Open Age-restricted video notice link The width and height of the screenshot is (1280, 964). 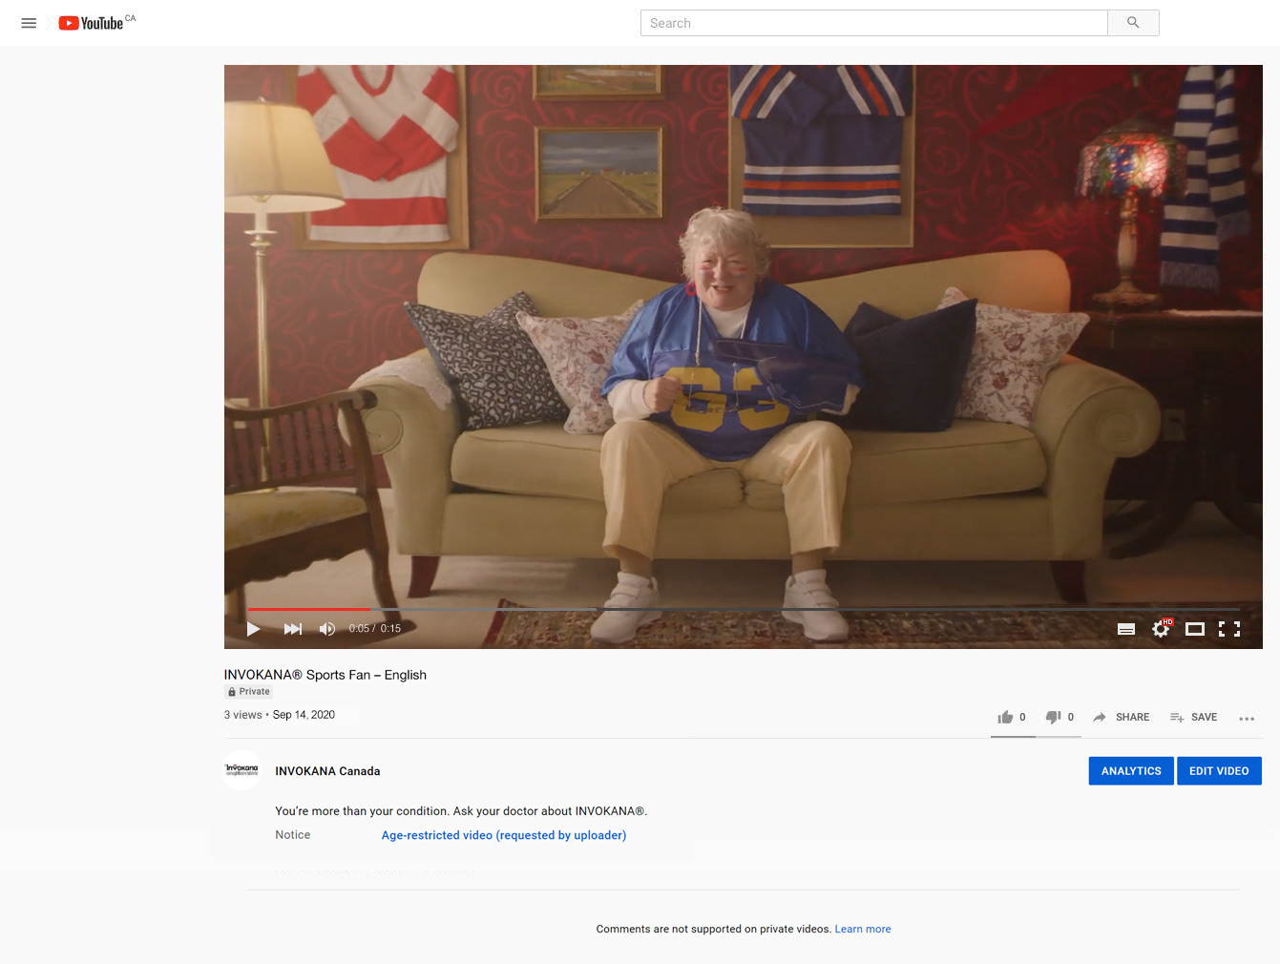tap(504, 835)
